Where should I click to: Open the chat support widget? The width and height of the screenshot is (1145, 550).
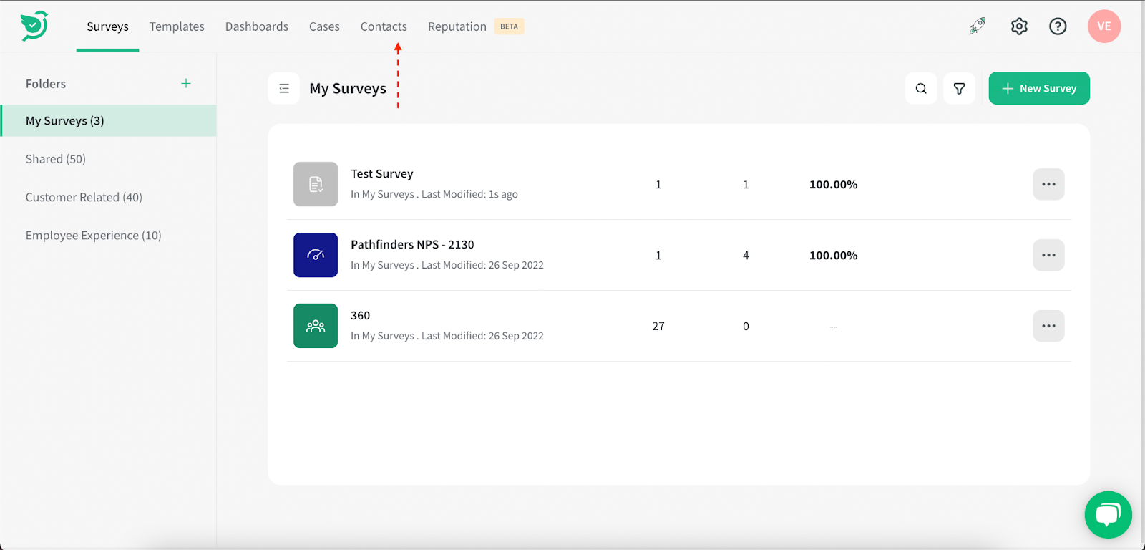click(x=1108, y=514)
